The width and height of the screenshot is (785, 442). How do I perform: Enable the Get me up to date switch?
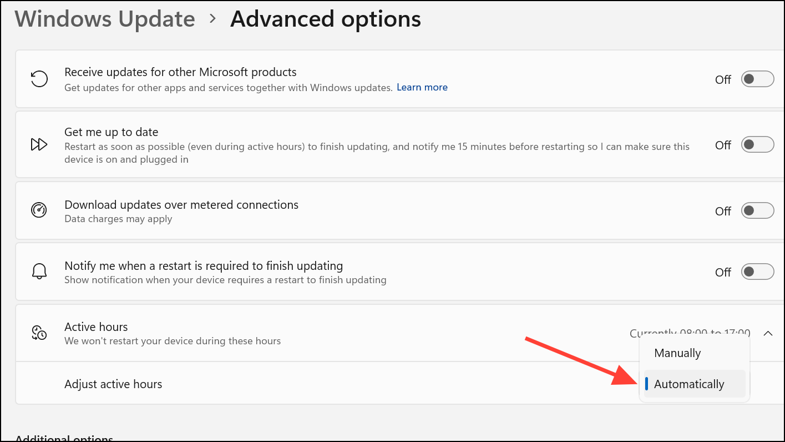[x=757, y=145]
